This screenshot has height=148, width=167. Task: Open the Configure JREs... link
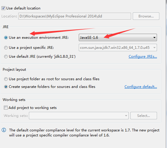tap(143, 57)
